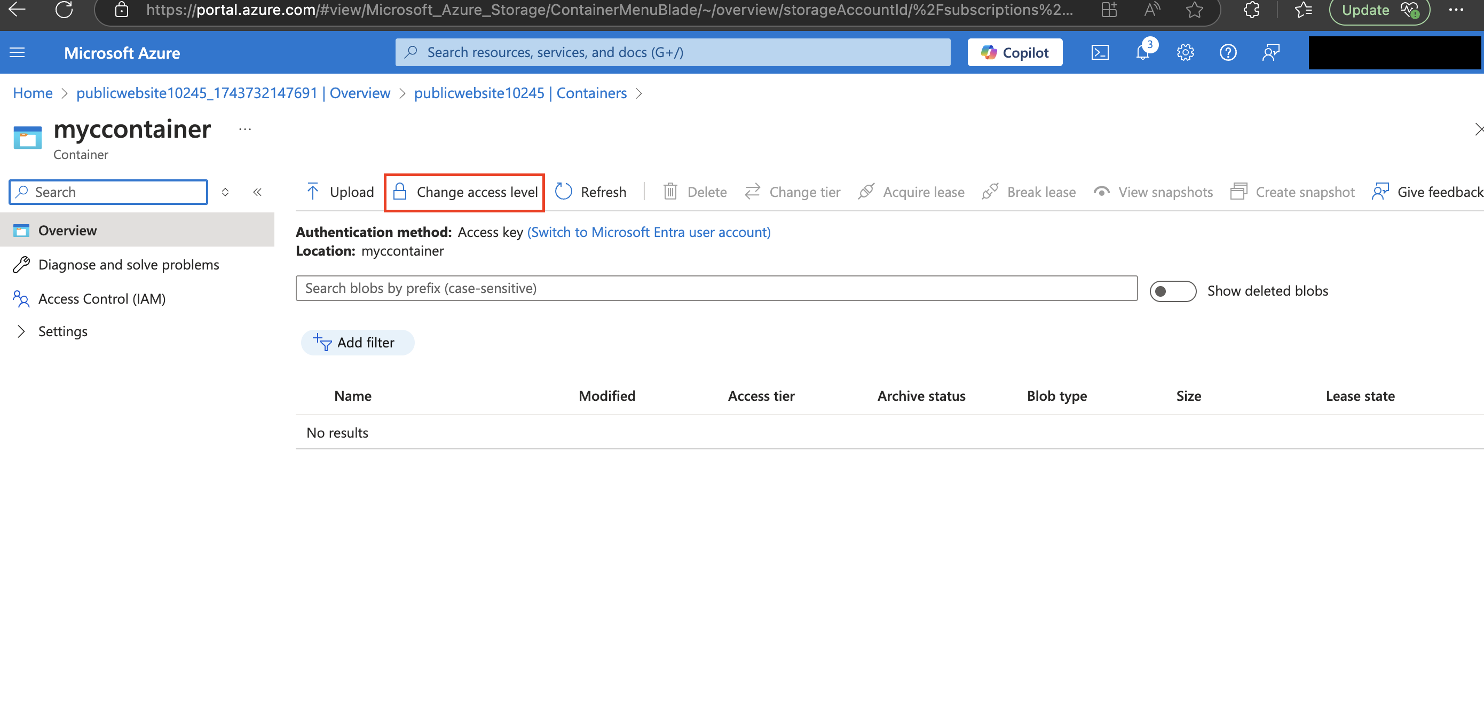This screenshot has height=713, width=1484.
Task: Open the feedback icon in header
Action: (1271, 52)
